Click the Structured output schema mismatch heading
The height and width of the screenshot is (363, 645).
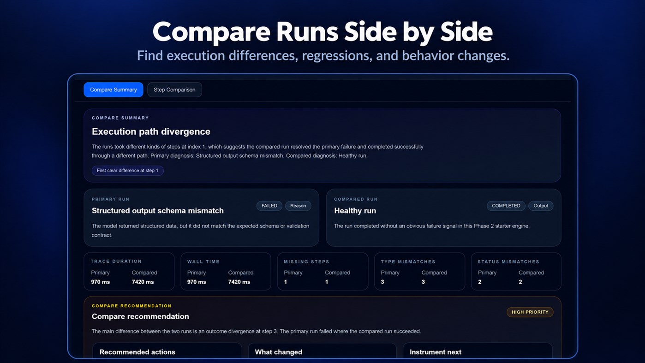[x=158, y=211]
